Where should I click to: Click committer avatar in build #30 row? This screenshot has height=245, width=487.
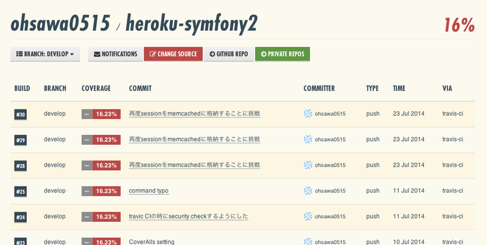pyautogui.click(x=308, y=114)
